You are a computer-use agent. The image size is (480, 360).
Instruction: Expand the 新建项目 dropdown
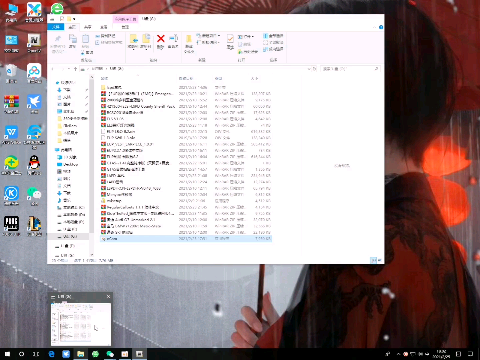(x=208, y=36)
